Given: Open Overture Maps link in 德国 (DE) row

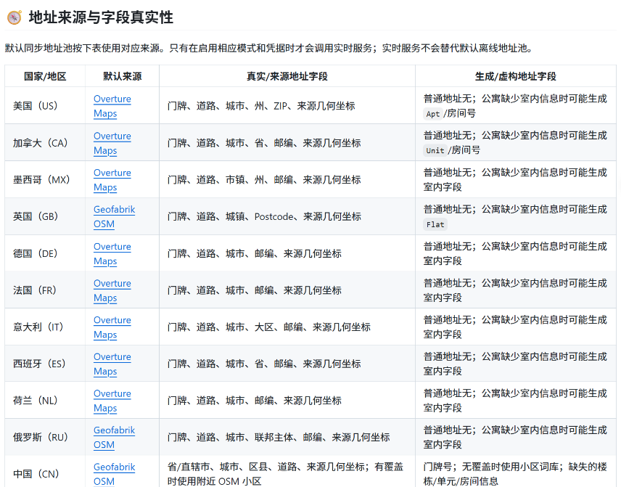Looking at the screenshot, I should click(x=112, y=253).
